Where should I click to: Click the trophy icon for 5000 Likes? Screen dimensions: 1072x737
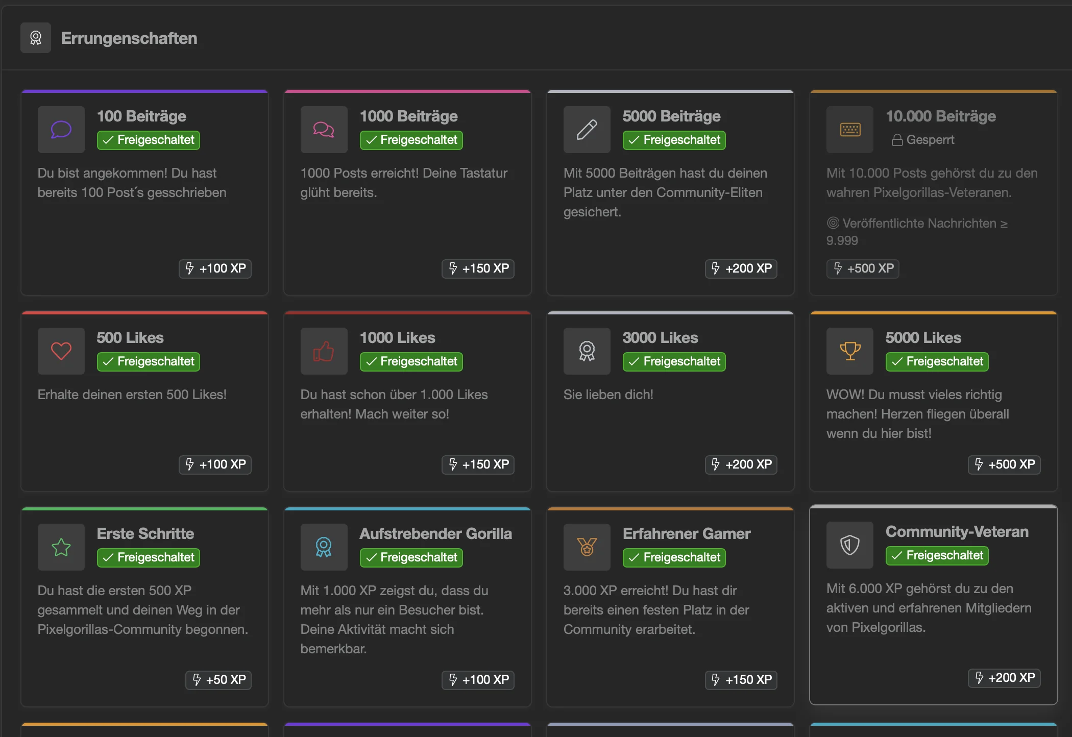tap(850, 351)
